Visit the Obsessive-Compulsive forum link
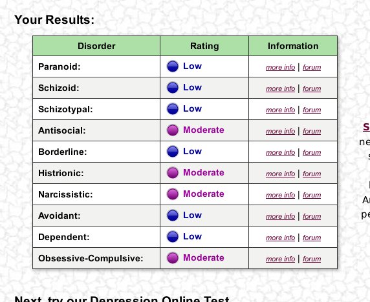Screen dimensions: 370x302 click(x=312, y=259)
